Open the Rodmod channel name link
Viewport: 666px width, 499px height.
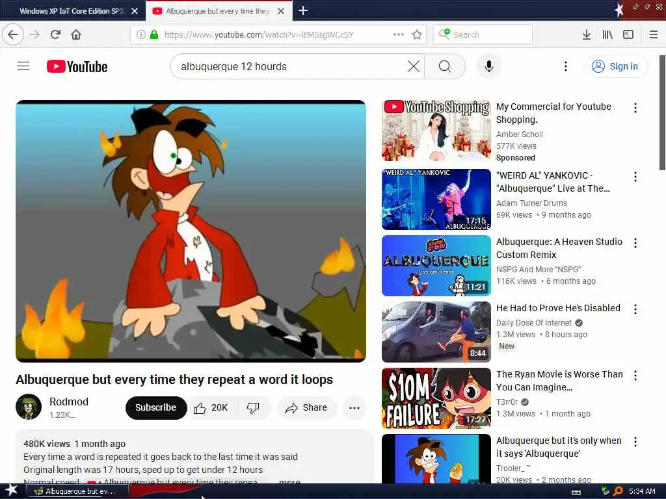coord(69,402)
